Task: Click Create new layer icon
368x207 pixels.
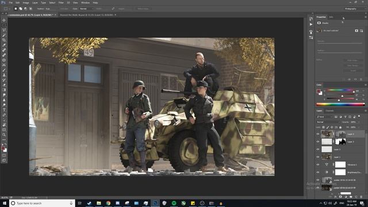Action: click(356, 197)
